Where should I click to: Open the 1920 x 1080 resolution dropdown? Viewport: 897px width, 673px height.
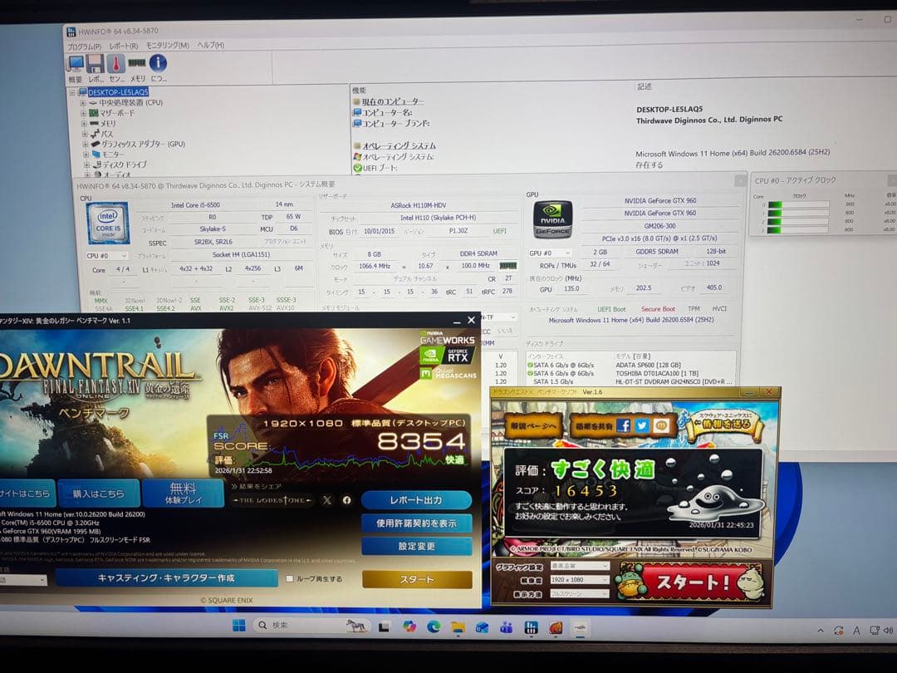(579, 579)
